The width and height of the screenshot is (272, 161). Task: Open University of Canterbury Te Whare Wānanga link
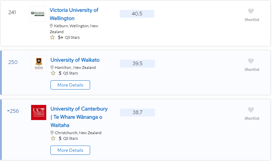(79, 117)
